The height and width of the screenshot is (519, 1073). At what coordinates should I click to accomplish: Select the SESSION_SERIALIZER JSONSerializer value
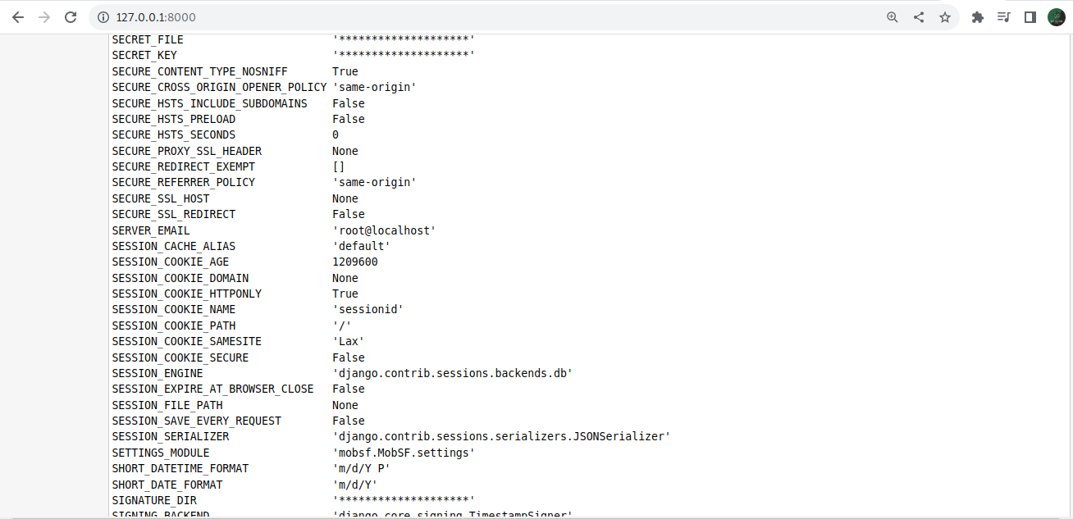pos(500,436)
